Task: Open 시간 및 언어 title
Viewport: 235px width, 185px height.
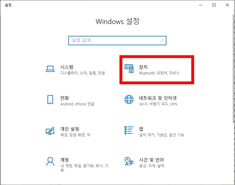Action: pyautogui.click(x=152, y=160)
